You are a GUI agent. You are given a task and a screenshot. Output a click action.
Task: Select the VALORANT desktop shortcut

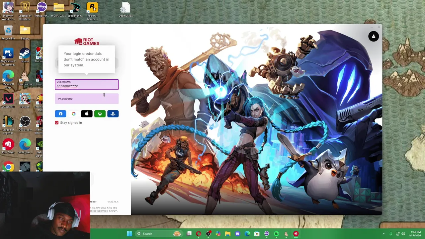point(8,101)
